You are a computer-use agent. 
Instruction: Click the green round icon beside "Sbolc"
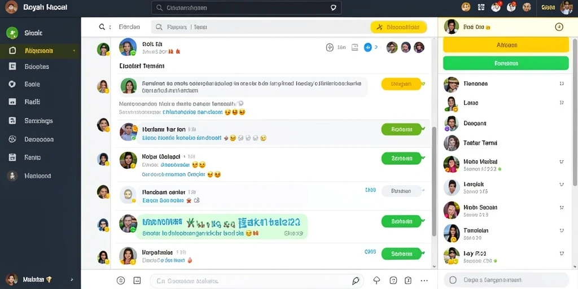pos(12,33)
